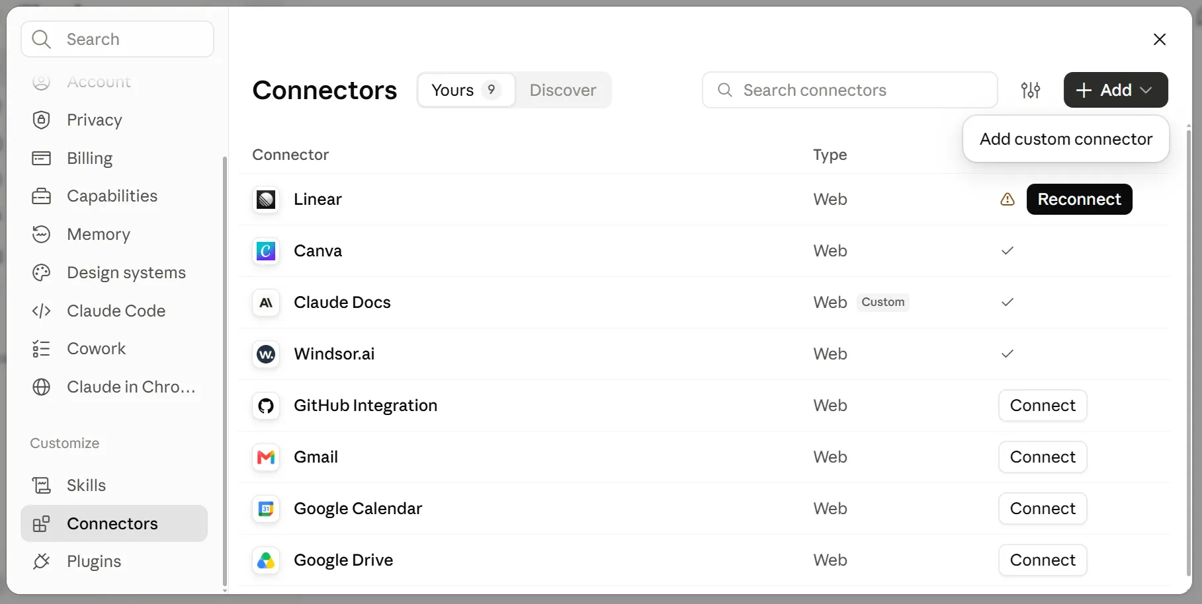Click the Claude Docs logo icon
The width and height of the screenshot is (1202, 604).
[266, 303]
